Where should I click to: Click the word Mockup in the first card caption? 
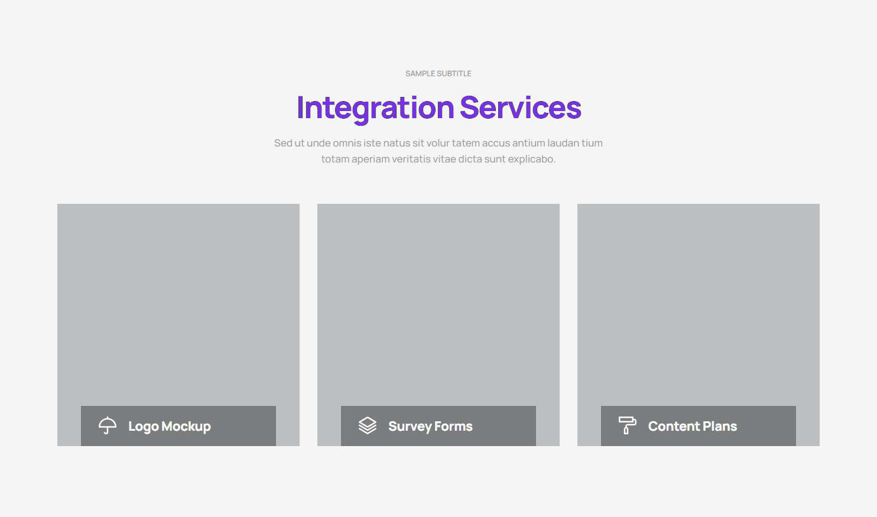tap(186, 427)
